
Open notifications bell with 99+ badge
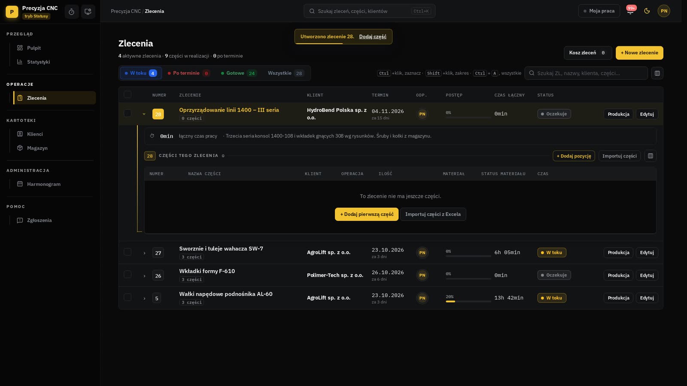pyautogui.click(x=630, y=11)
